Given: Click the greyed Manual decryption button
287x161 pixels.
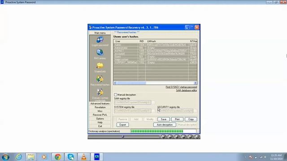Looking at the screenshot, I should click(x=187, y=125).
